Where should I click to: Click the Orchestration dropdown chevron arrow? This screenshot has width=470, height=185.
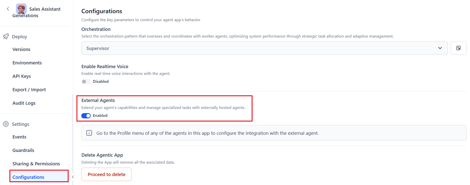pos(440,48)
